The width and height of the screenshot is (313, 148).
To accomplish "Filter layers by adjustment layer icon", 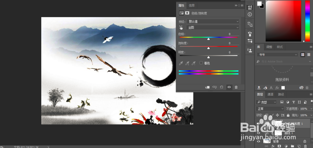I will (x=288, y=102).
